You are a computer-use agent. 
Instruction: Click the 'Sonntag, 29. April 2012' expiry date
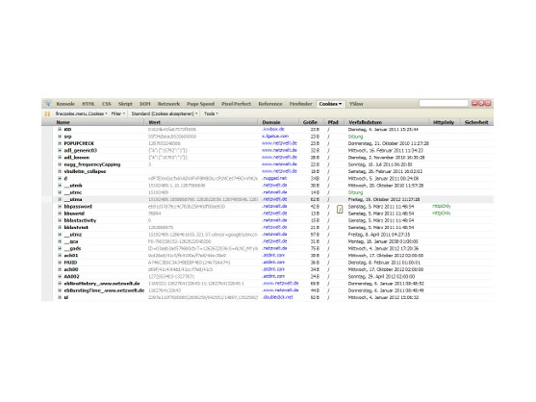381,276
